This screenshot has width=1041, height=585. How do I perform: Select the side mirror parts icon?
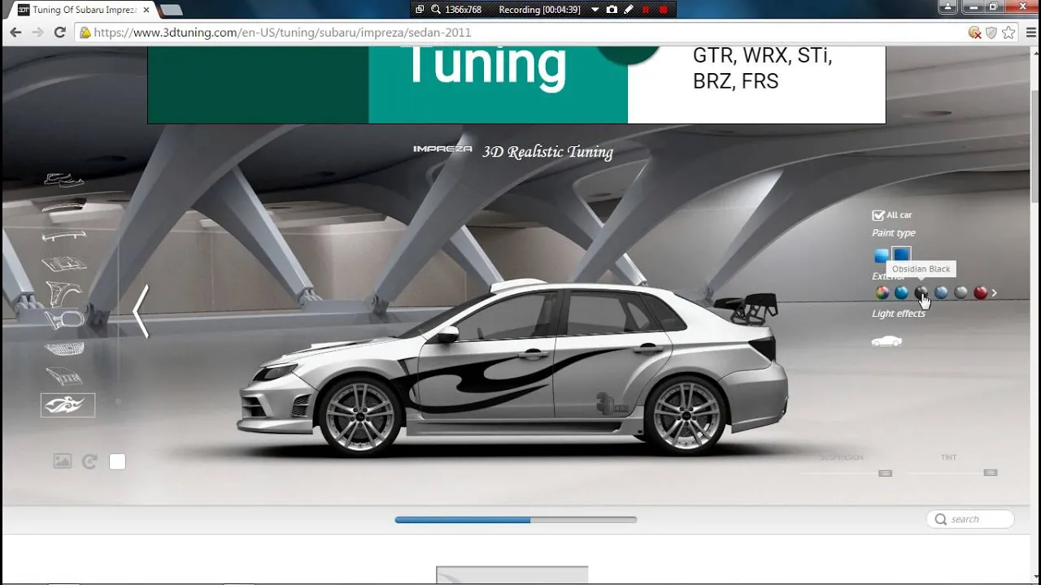click(64, 319)
